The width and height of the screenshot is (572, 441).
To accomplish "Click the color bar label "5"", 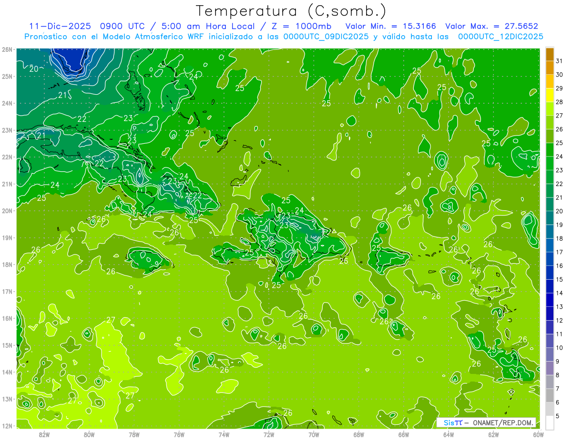I will 558,416.
